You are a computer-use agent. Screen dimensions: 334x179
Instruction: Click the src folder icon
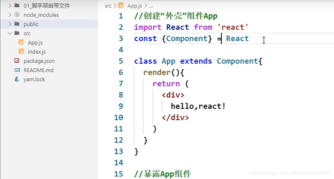[x=17, y=33]
